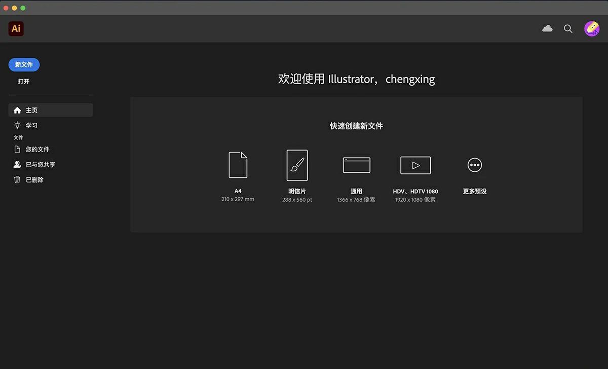Click the 1920 x 1080 像素 text

[x=415, y=200]
